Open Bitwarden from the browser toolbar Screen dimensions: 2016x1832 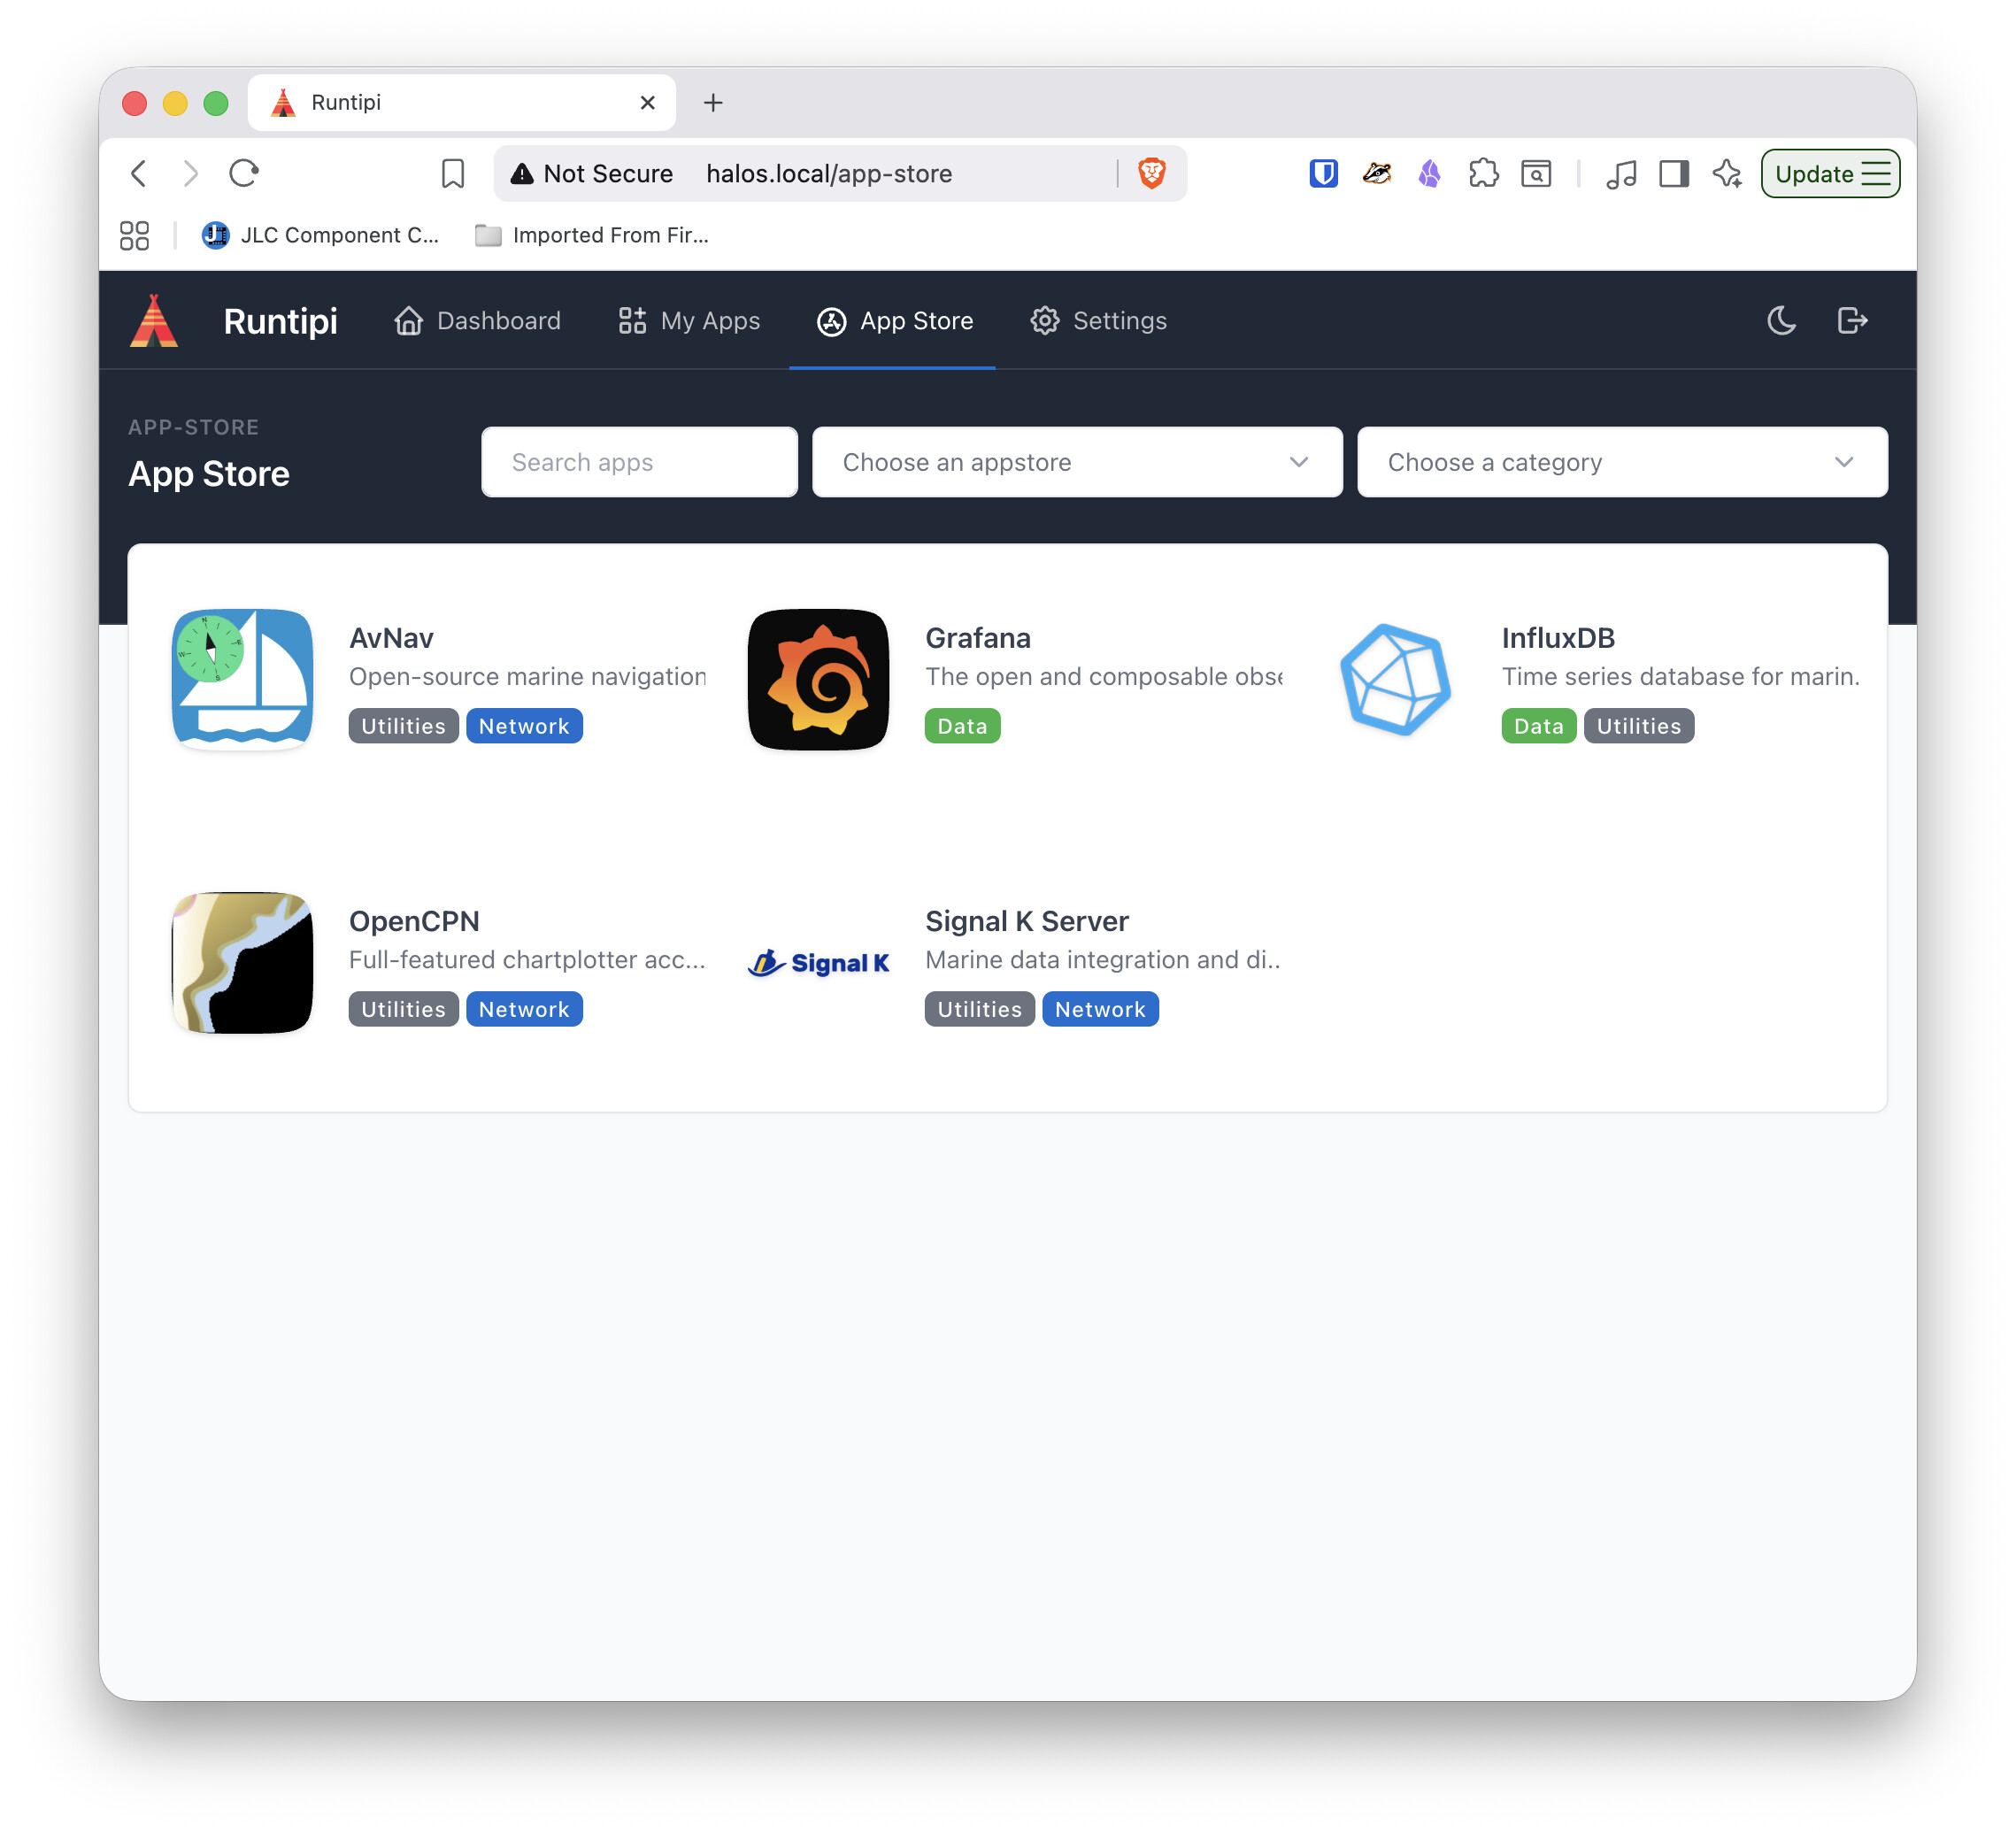(1324, 173)
